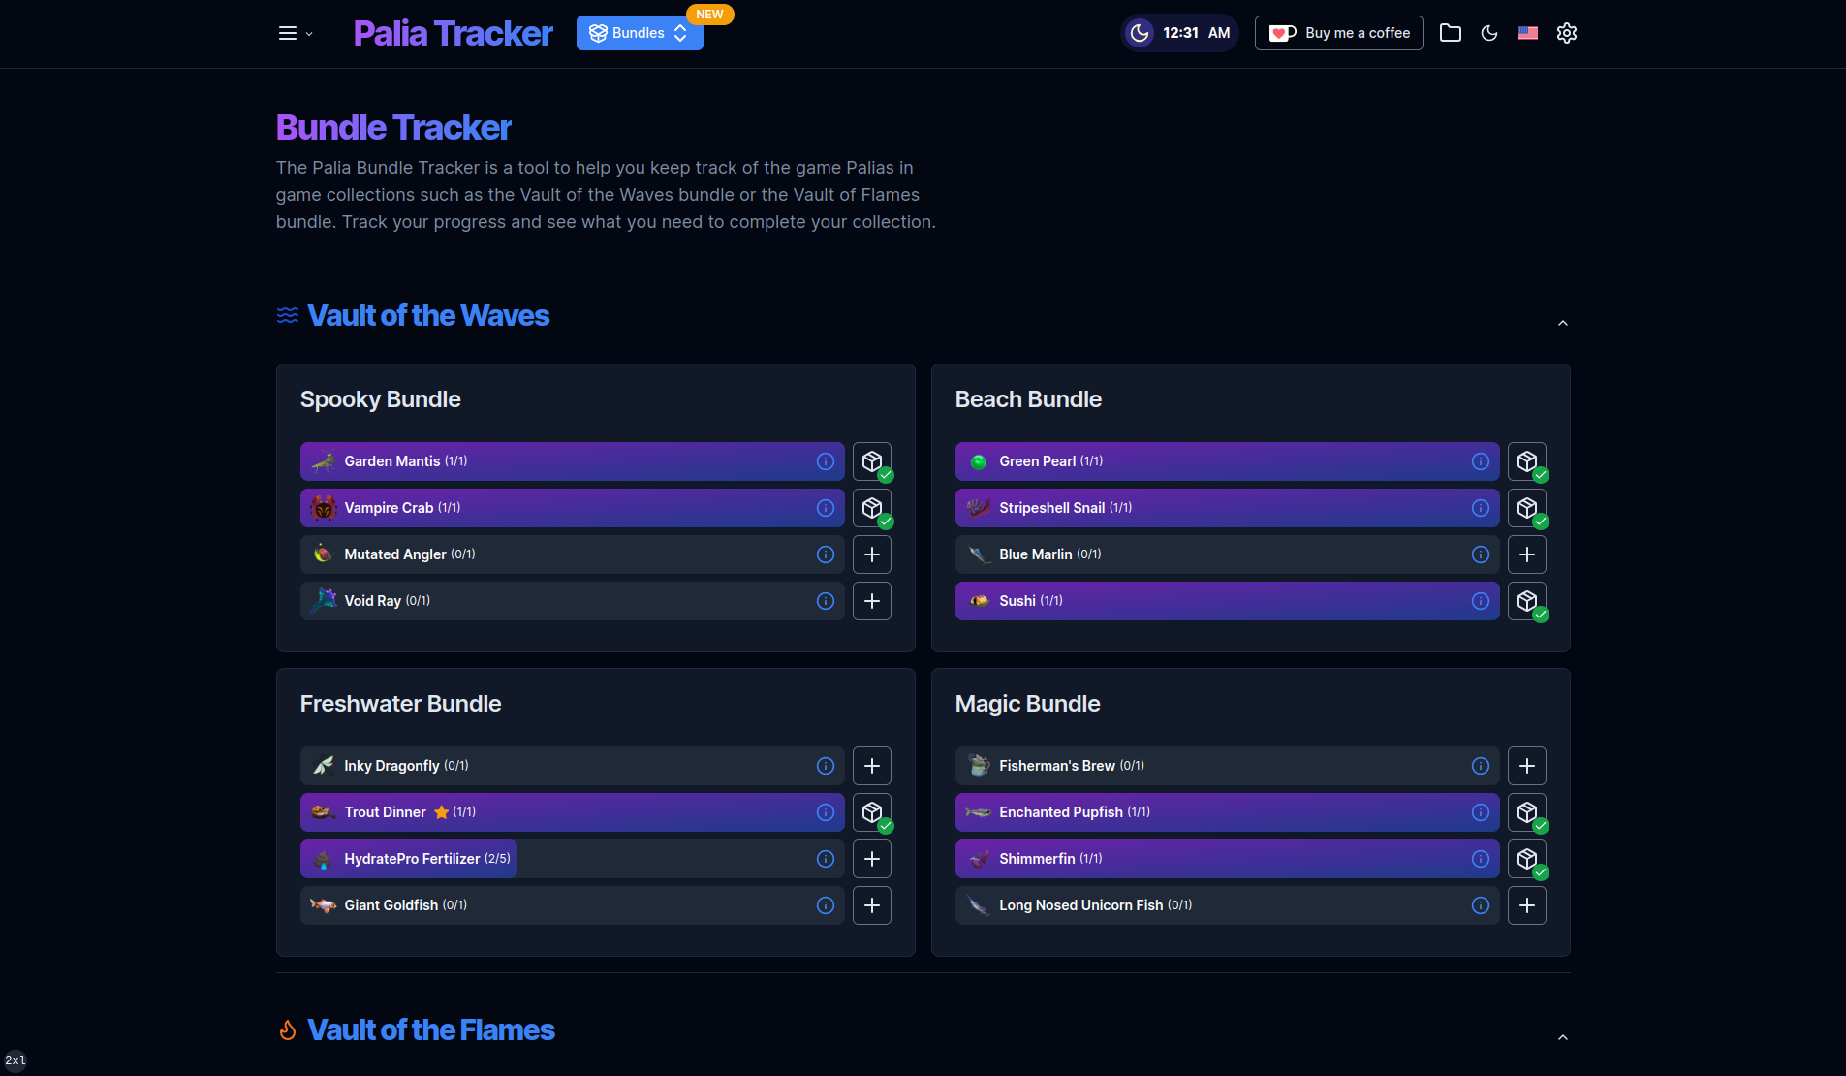Mark Void Ray as collected
This screenshot has width=1846, height=1076.
pyautogui.click(x=871, y=600)
